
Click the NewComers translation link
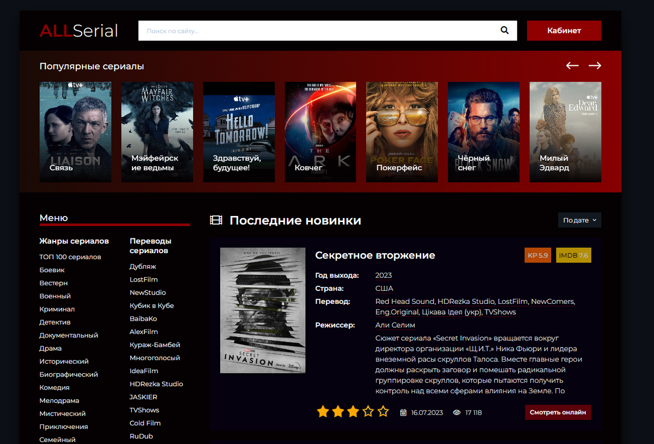tap(553, 302)
